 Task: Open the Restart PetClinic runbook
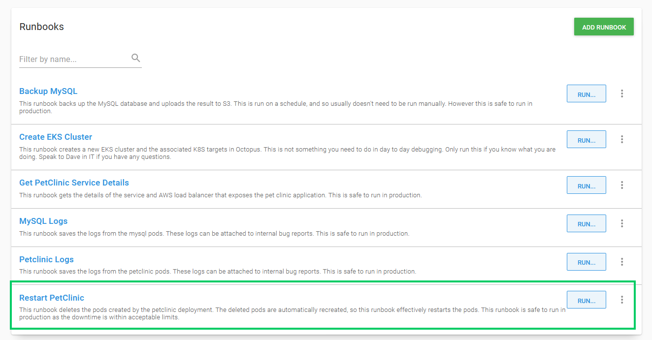click(52, 298)
